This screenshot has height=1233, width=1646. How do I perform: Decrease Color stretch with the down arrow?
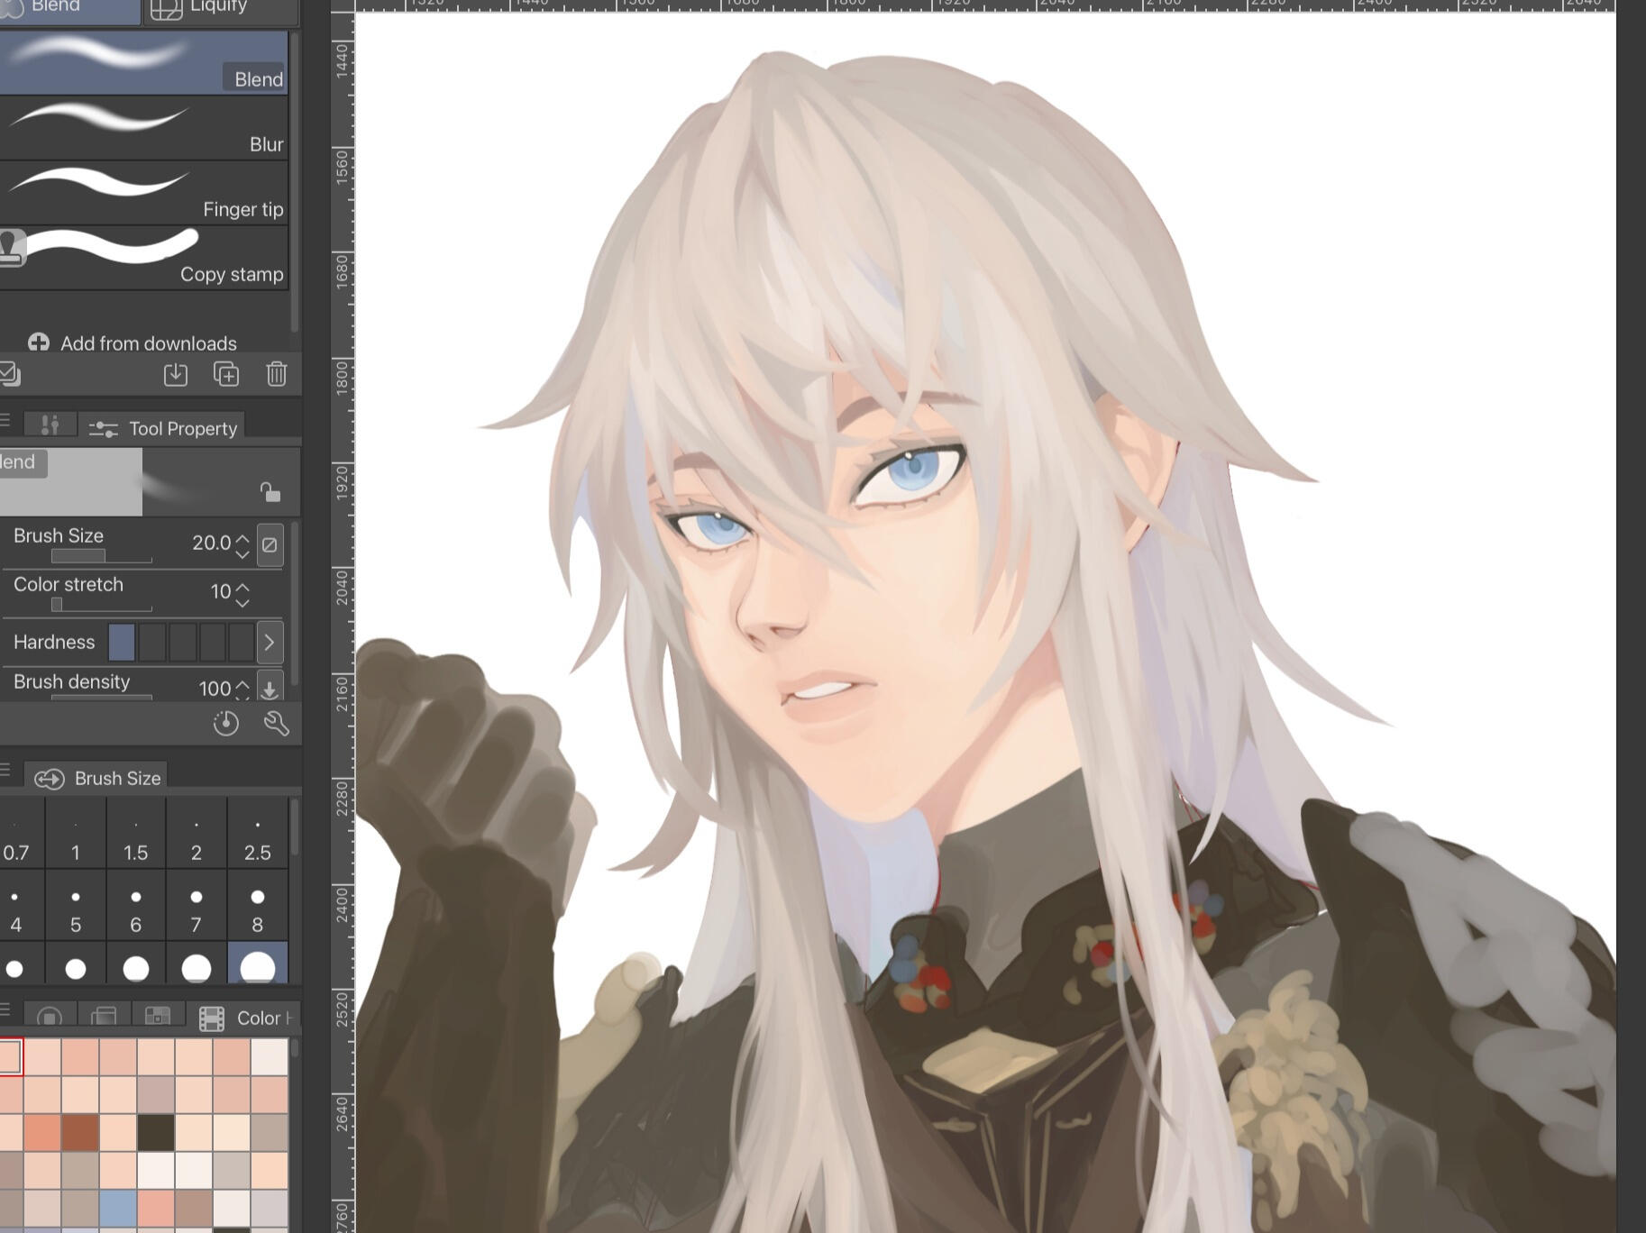coord(242,601)
